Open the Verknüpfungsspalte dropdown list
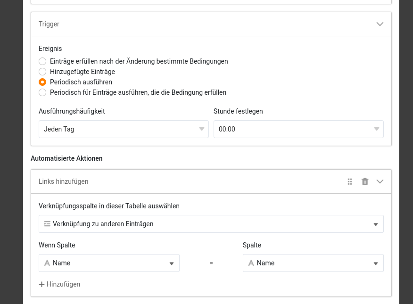413x304 pixels. (211, 224)
